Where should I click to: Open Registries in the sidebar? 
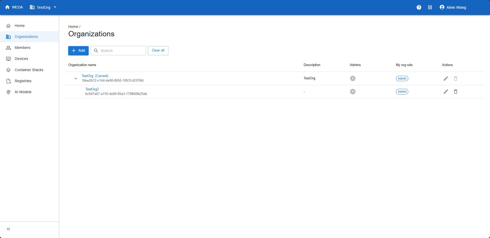(29, 81)
